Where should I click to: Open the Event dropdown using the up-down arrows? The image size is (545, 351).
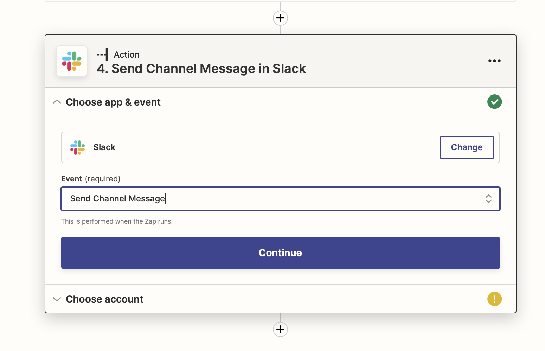(x=488, y=199)
